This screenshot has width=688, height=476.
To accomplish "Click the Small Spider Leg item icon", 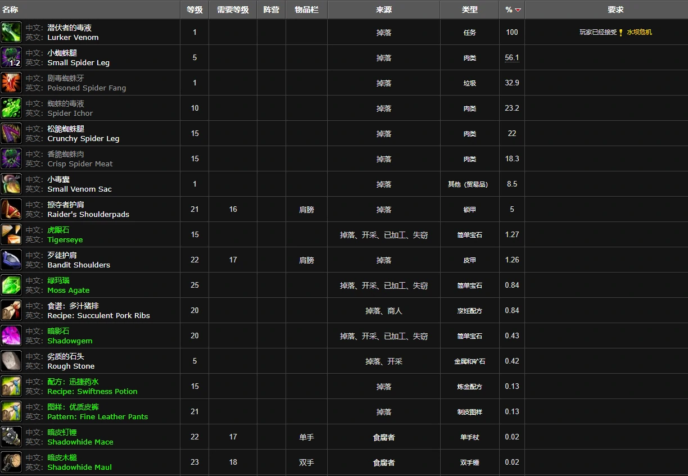I will click(11, 57).
